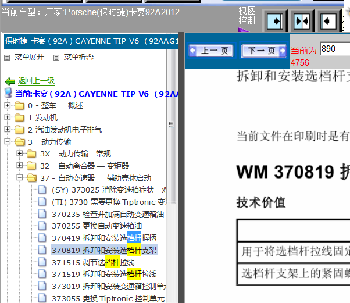
Task: Open 371515 调节选档杆拉线
Action: tap(93, 262)
